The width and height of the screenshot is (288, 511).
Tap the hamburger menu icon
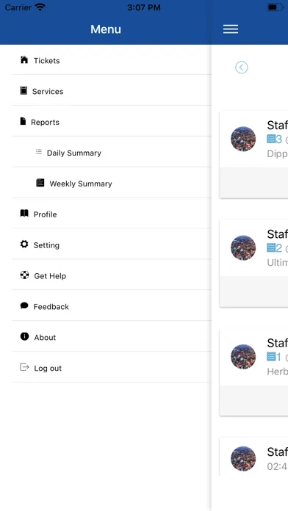(231, 29)
